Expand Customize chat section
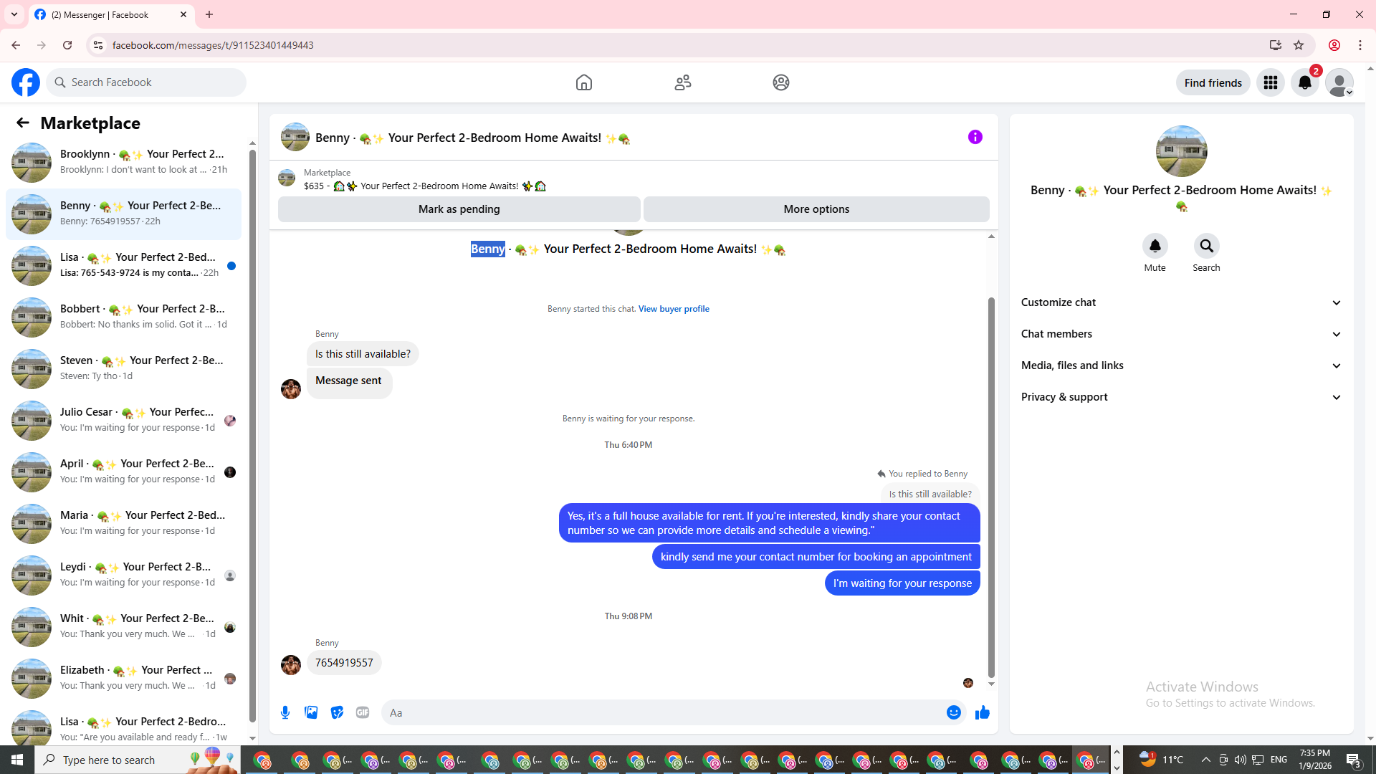Image resolution: width=1376 pixels, height=774 pixels. [1180, 302]
